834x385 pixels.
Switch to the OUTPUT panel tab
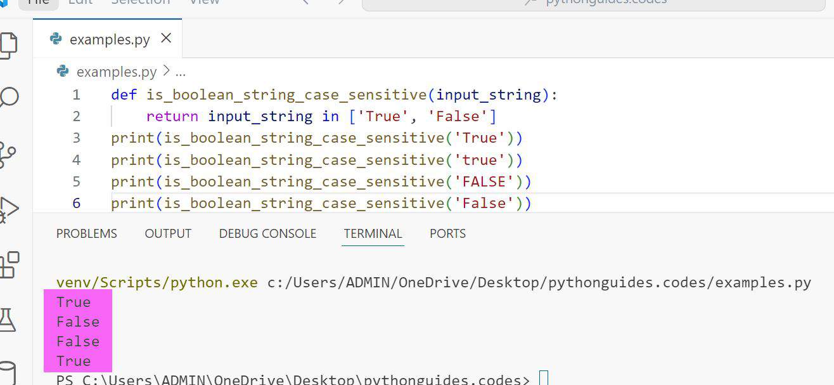click(168, 233)
